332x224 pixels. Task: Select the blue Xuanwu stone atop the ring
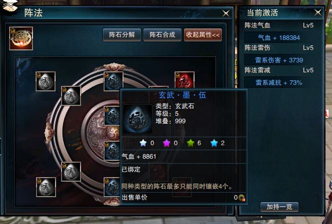point(113,81)
